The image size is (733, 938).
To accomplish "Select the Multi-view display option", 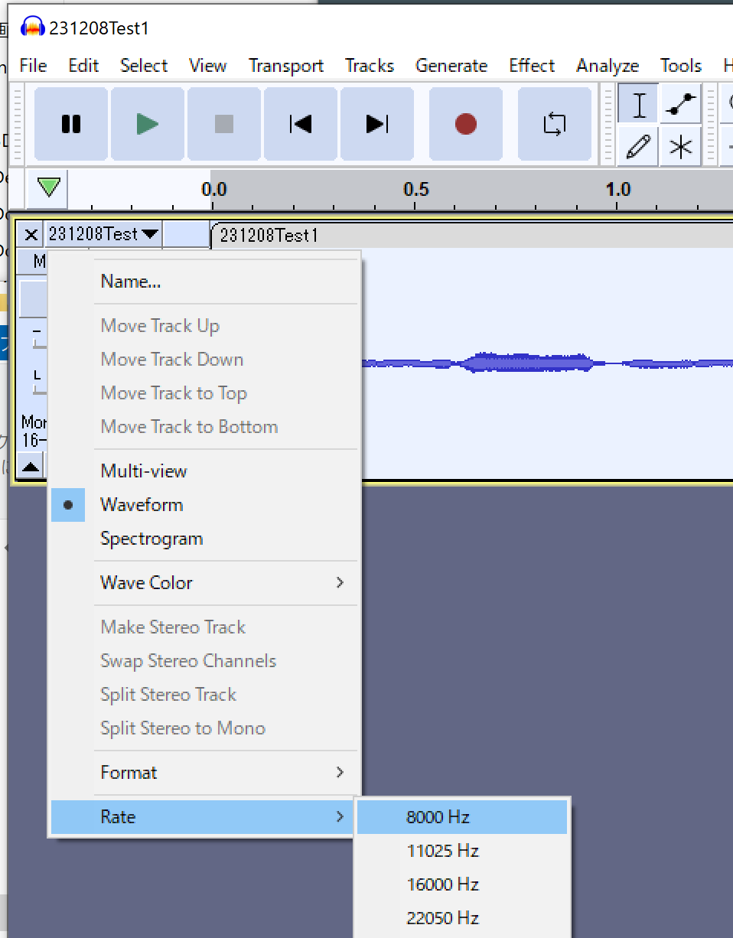I will coord(204,471).
